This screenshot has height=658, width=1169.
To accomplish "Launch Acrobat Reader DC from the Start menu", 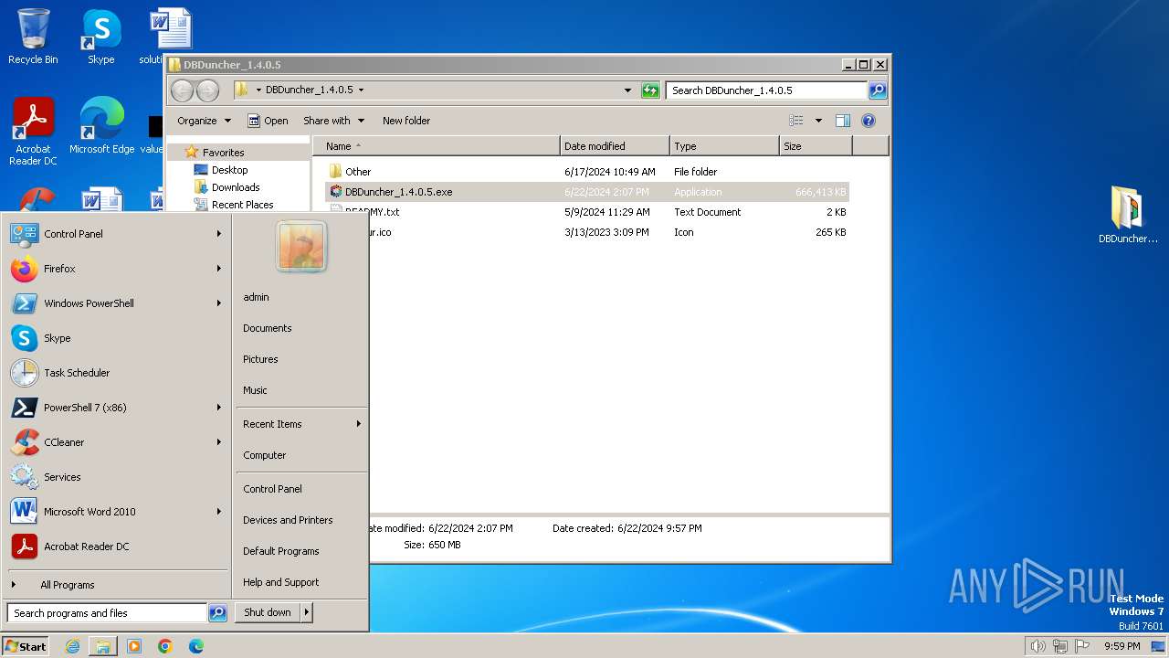I will point(117,547).
